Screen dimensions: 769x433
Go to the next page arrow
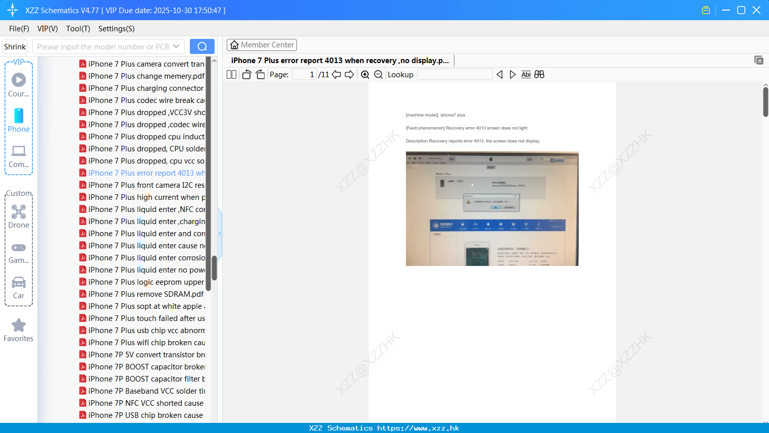[349, 74]
